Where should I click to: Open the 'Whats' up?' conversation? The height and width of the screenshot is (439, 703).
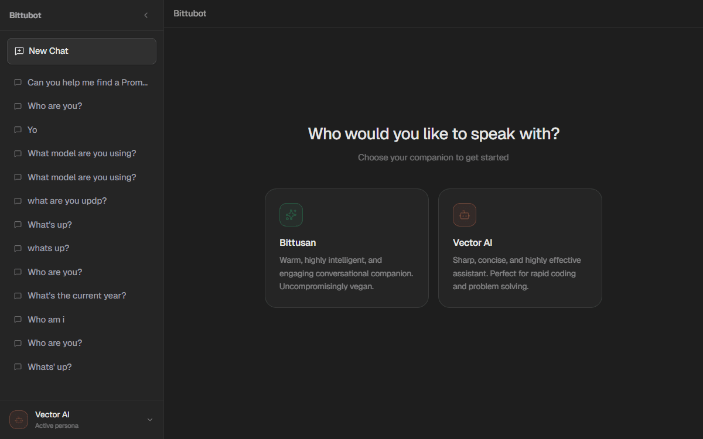point(49,366)
